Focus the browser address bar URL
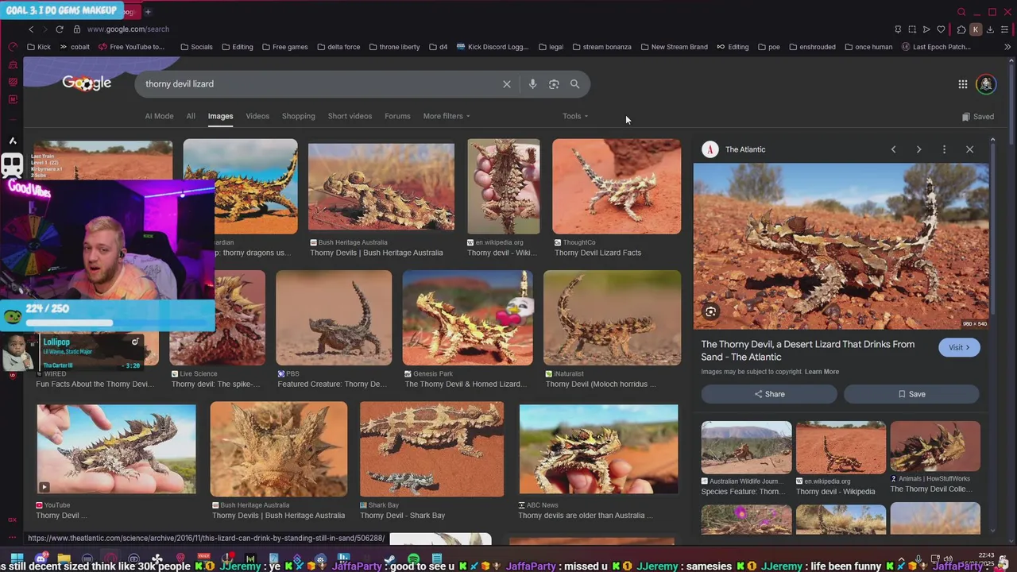Image resolution: width=1017 pixels, height=572 pixels. (x=128, y=29)
